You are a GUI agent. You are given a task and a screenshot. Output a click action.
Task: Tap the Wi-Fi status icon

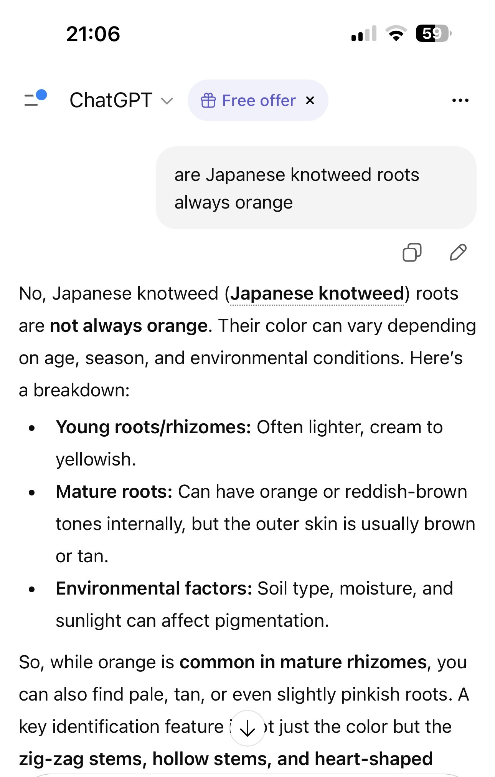click(x=397, y=33)
